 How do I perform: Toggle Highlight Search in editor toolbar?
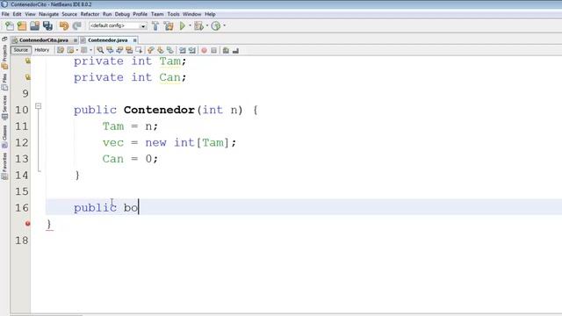[129, 50]
